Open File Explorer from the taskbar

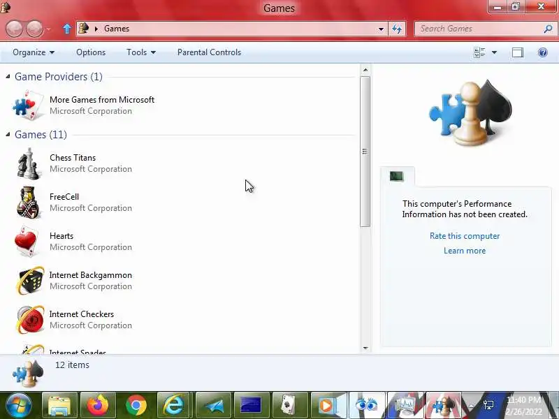[59, 406]
